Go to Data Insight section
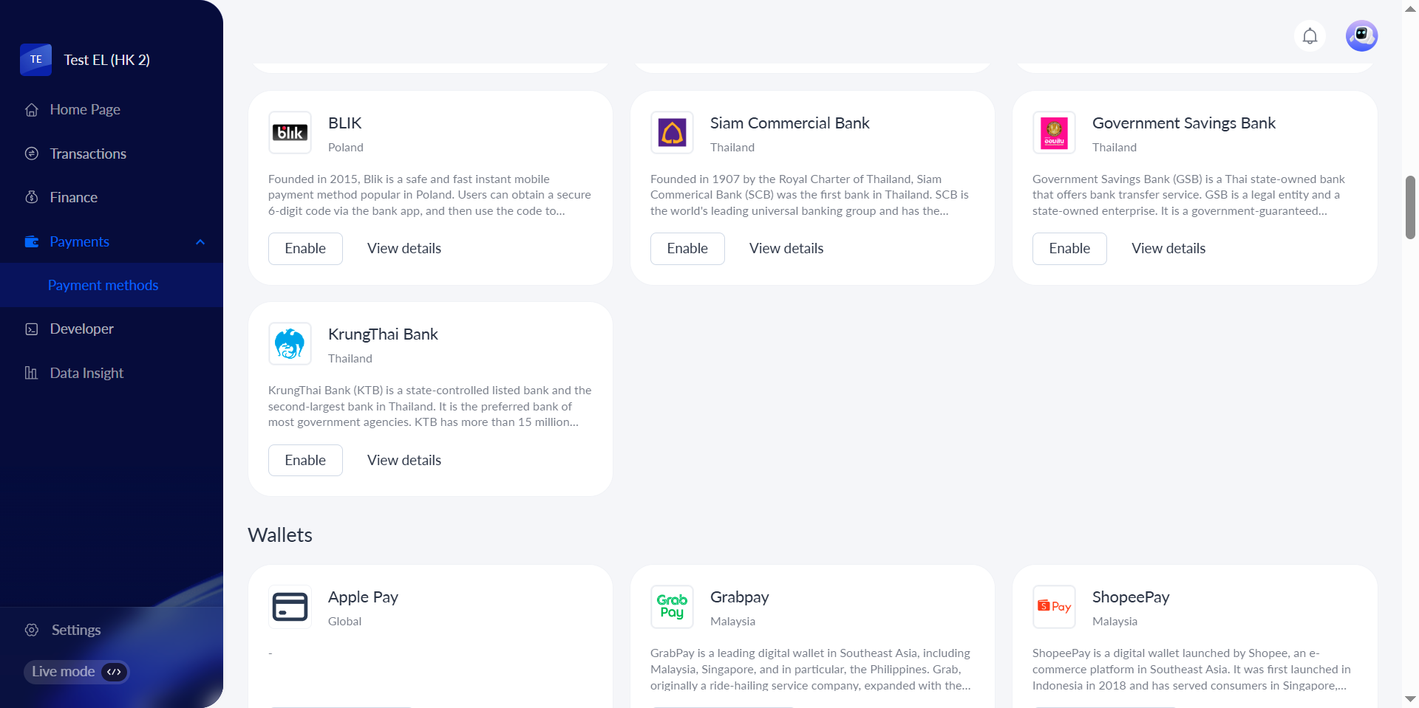Screen dimensions: 1419x708 86,373
